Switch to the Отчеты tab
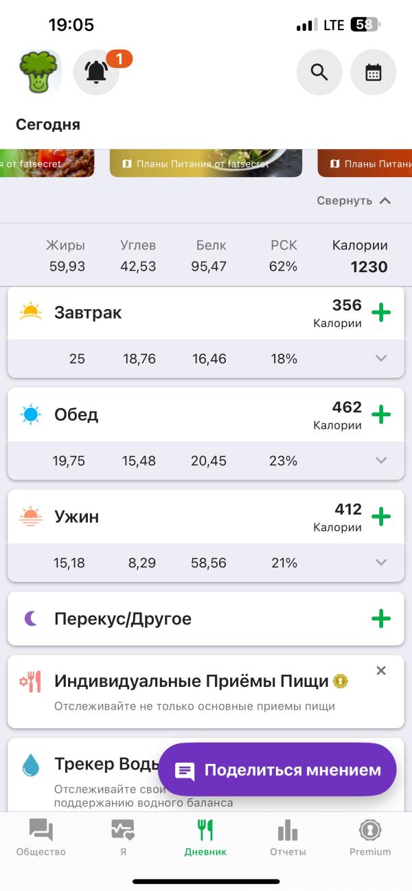 (288, 838)
